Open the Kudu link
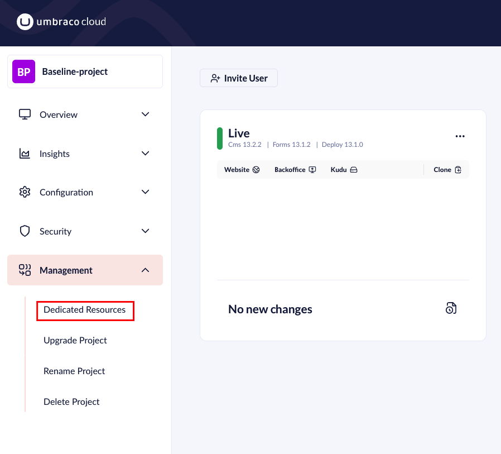The image size is (501, 454). (344, 170)
